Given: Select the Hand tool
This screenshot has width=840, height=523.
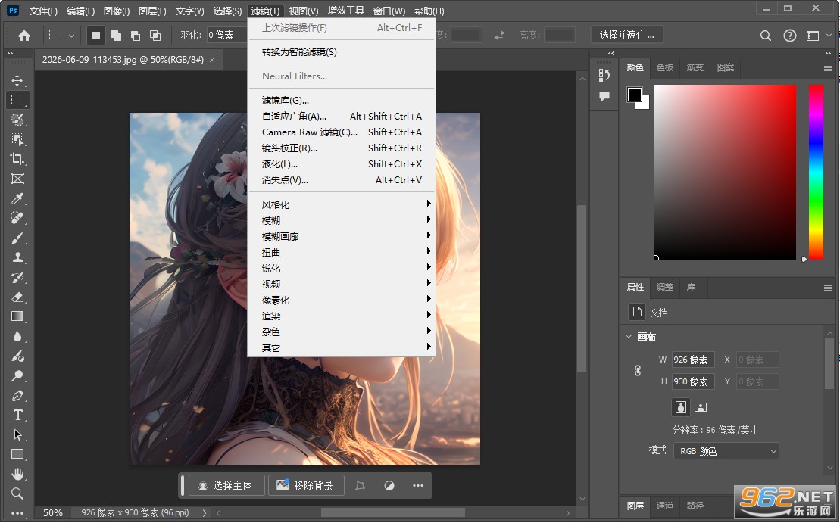Looking at the screenshot, I should point(17,474).
